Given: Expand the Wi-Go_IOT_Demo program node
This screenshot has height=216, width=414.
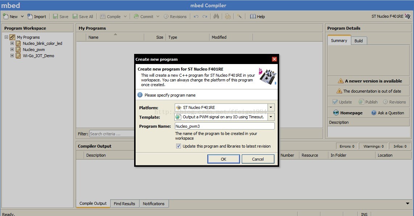Looking at the screenshot, I should point(12,56).
